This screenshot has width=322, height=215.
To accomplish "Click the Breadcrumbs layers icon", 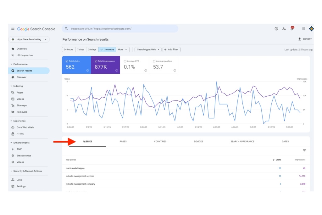I will pyautogui.click(x=13, y=156).
